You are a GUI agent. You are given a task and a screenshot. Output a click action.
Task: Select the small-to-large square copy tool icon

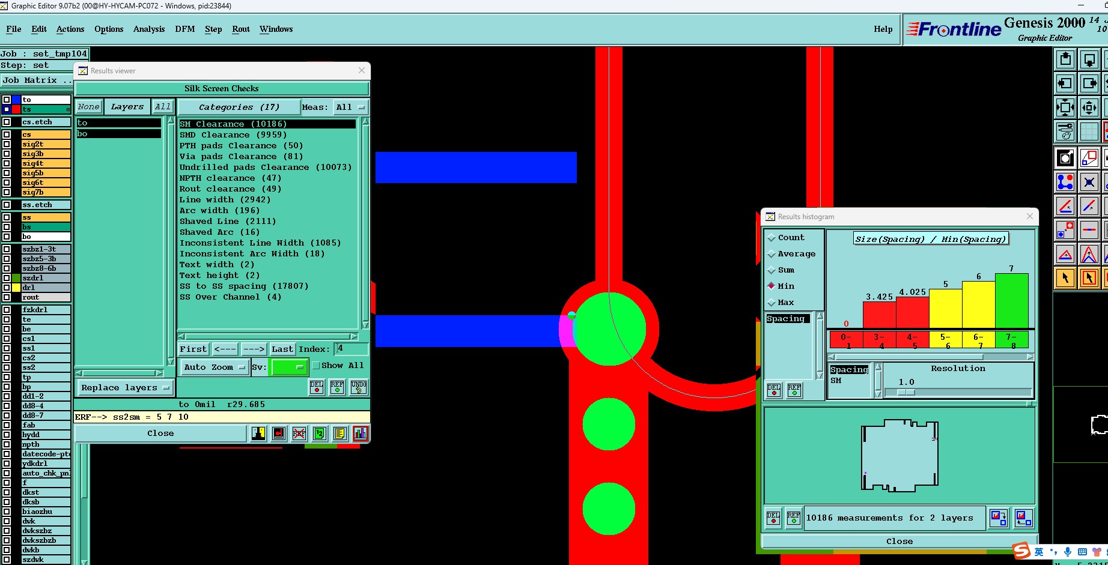click(x=1065, y=230)
